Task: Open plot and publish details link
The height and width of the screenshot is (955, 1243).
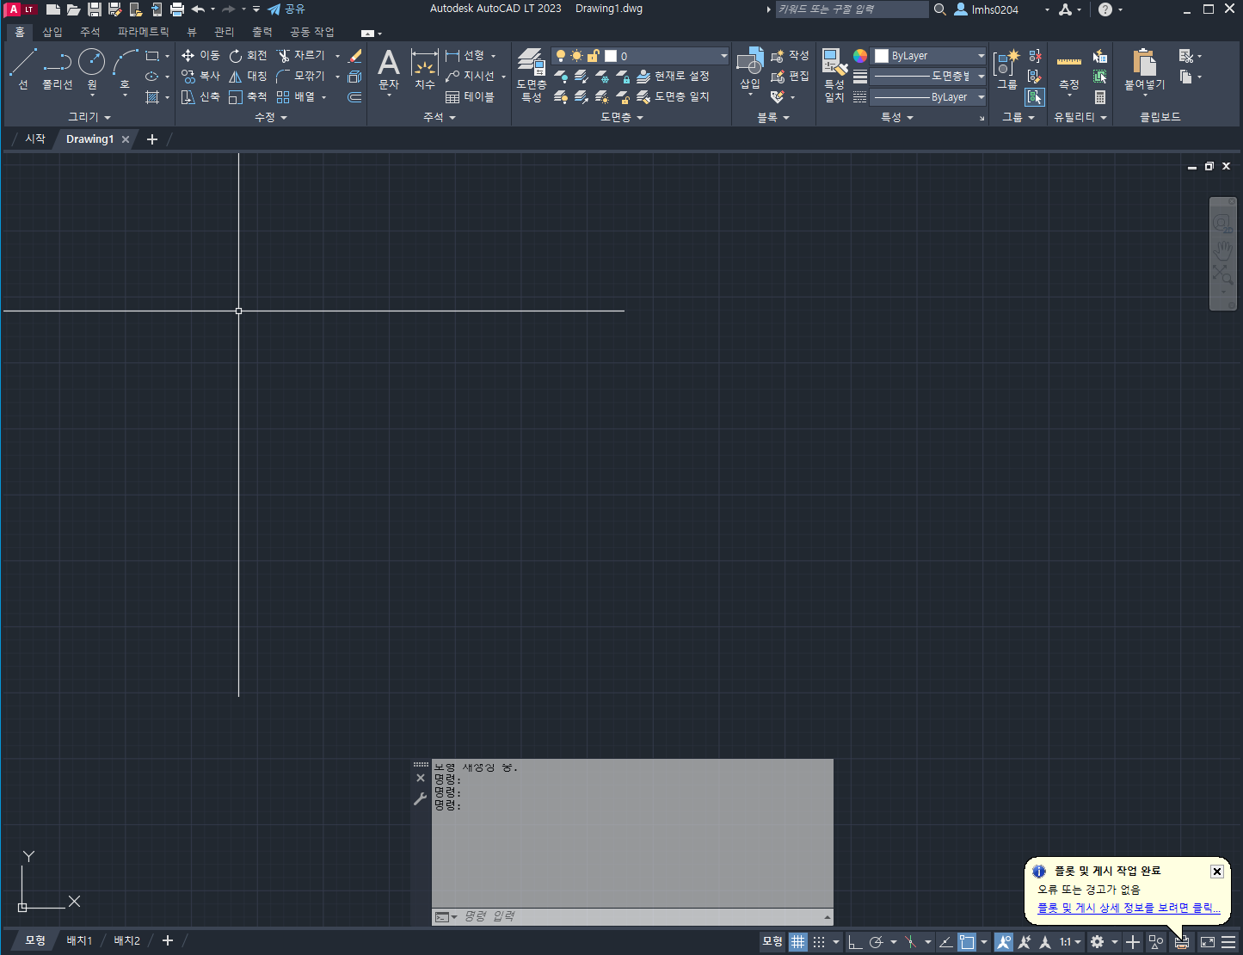Action: point(1129,908)
